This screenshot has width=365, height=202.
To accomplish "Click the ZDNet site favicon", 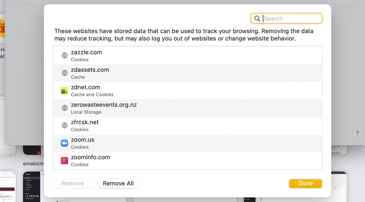I will [65, 91].
